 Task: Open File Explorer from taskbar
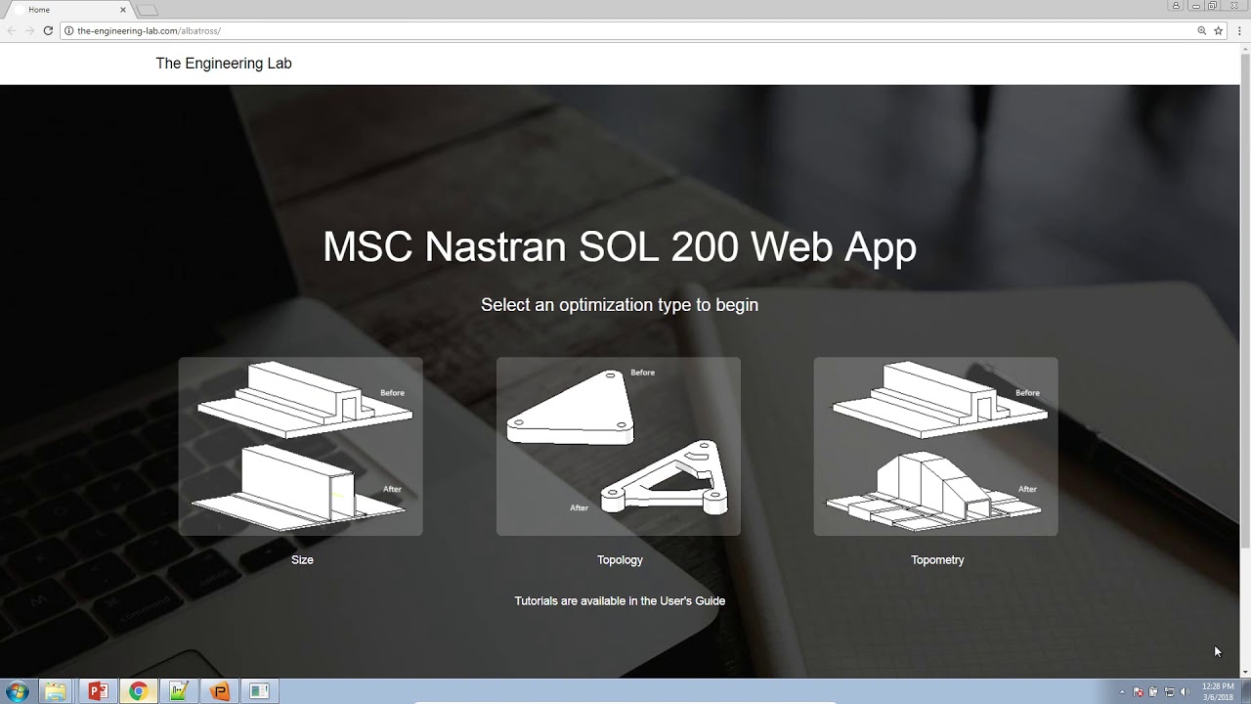point(56,691)
